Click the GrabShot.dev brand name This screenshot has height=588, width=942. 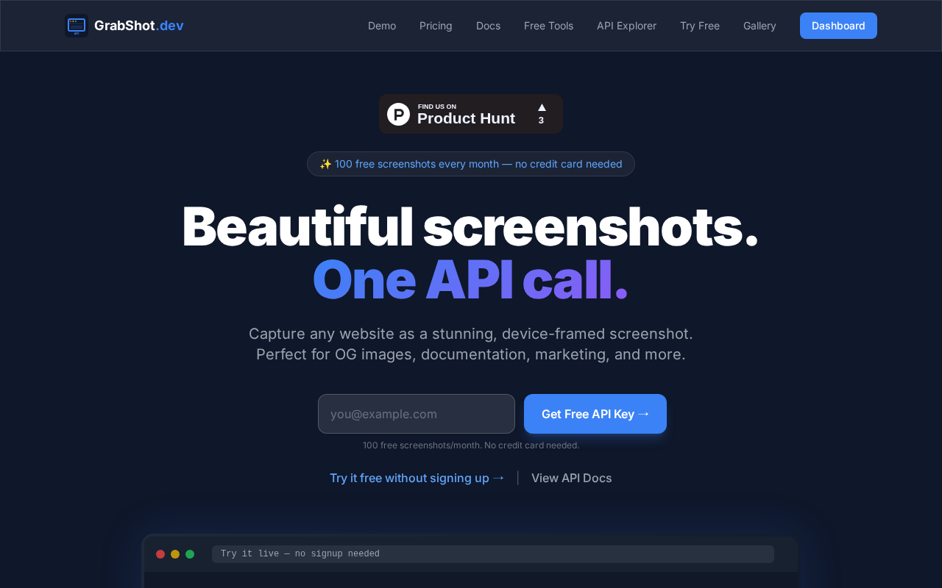tap(139, 26)
